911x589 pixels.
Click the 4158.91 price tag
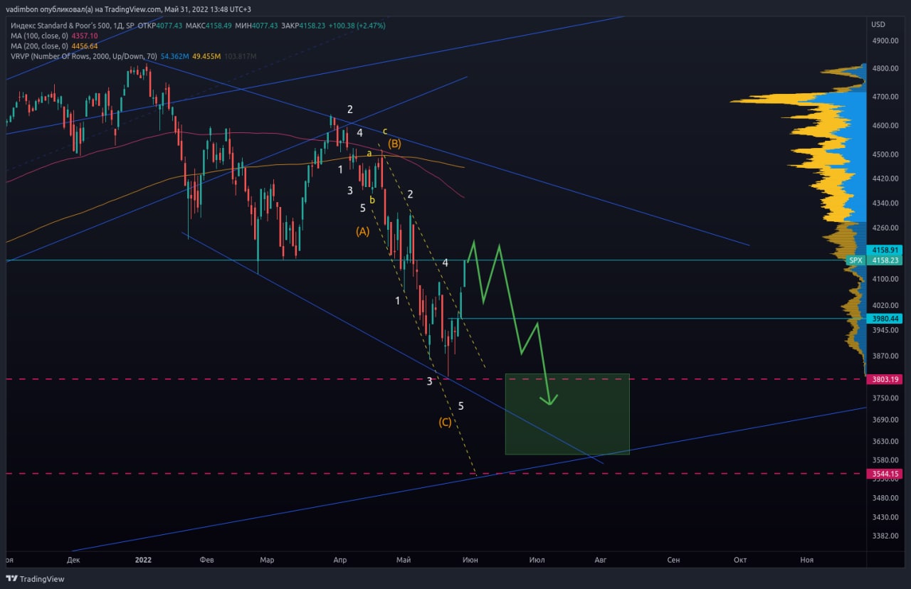(885, 250)
